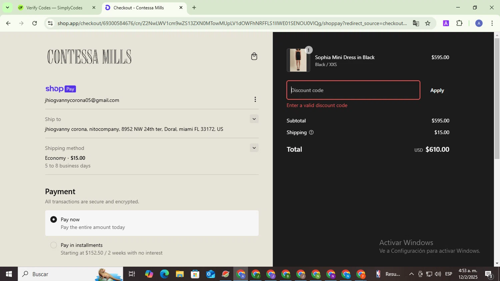Click the Economy · $15.00 shipping text

point(65,158)
